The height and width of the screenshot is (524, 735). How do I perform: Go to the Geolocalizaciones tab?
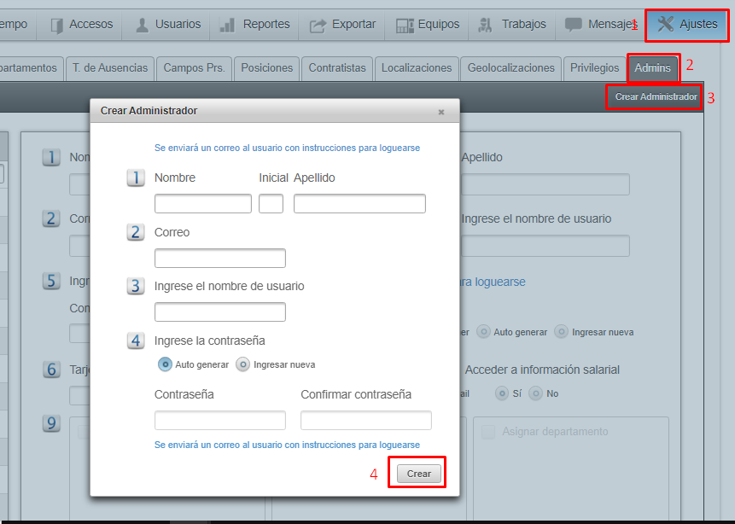point(511,67)
